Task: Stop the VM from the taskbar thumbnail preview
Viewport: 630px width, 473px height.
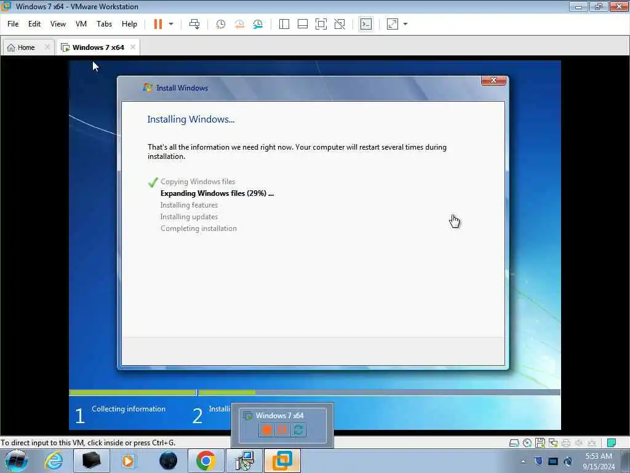Action: click(x=266, y=429)
